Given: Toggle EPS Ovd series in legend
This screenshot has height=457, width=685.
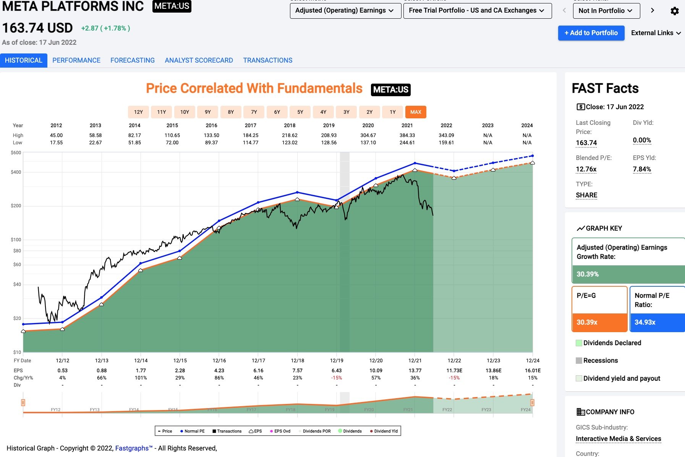Looking at the screenshot, I should point(280,431).
